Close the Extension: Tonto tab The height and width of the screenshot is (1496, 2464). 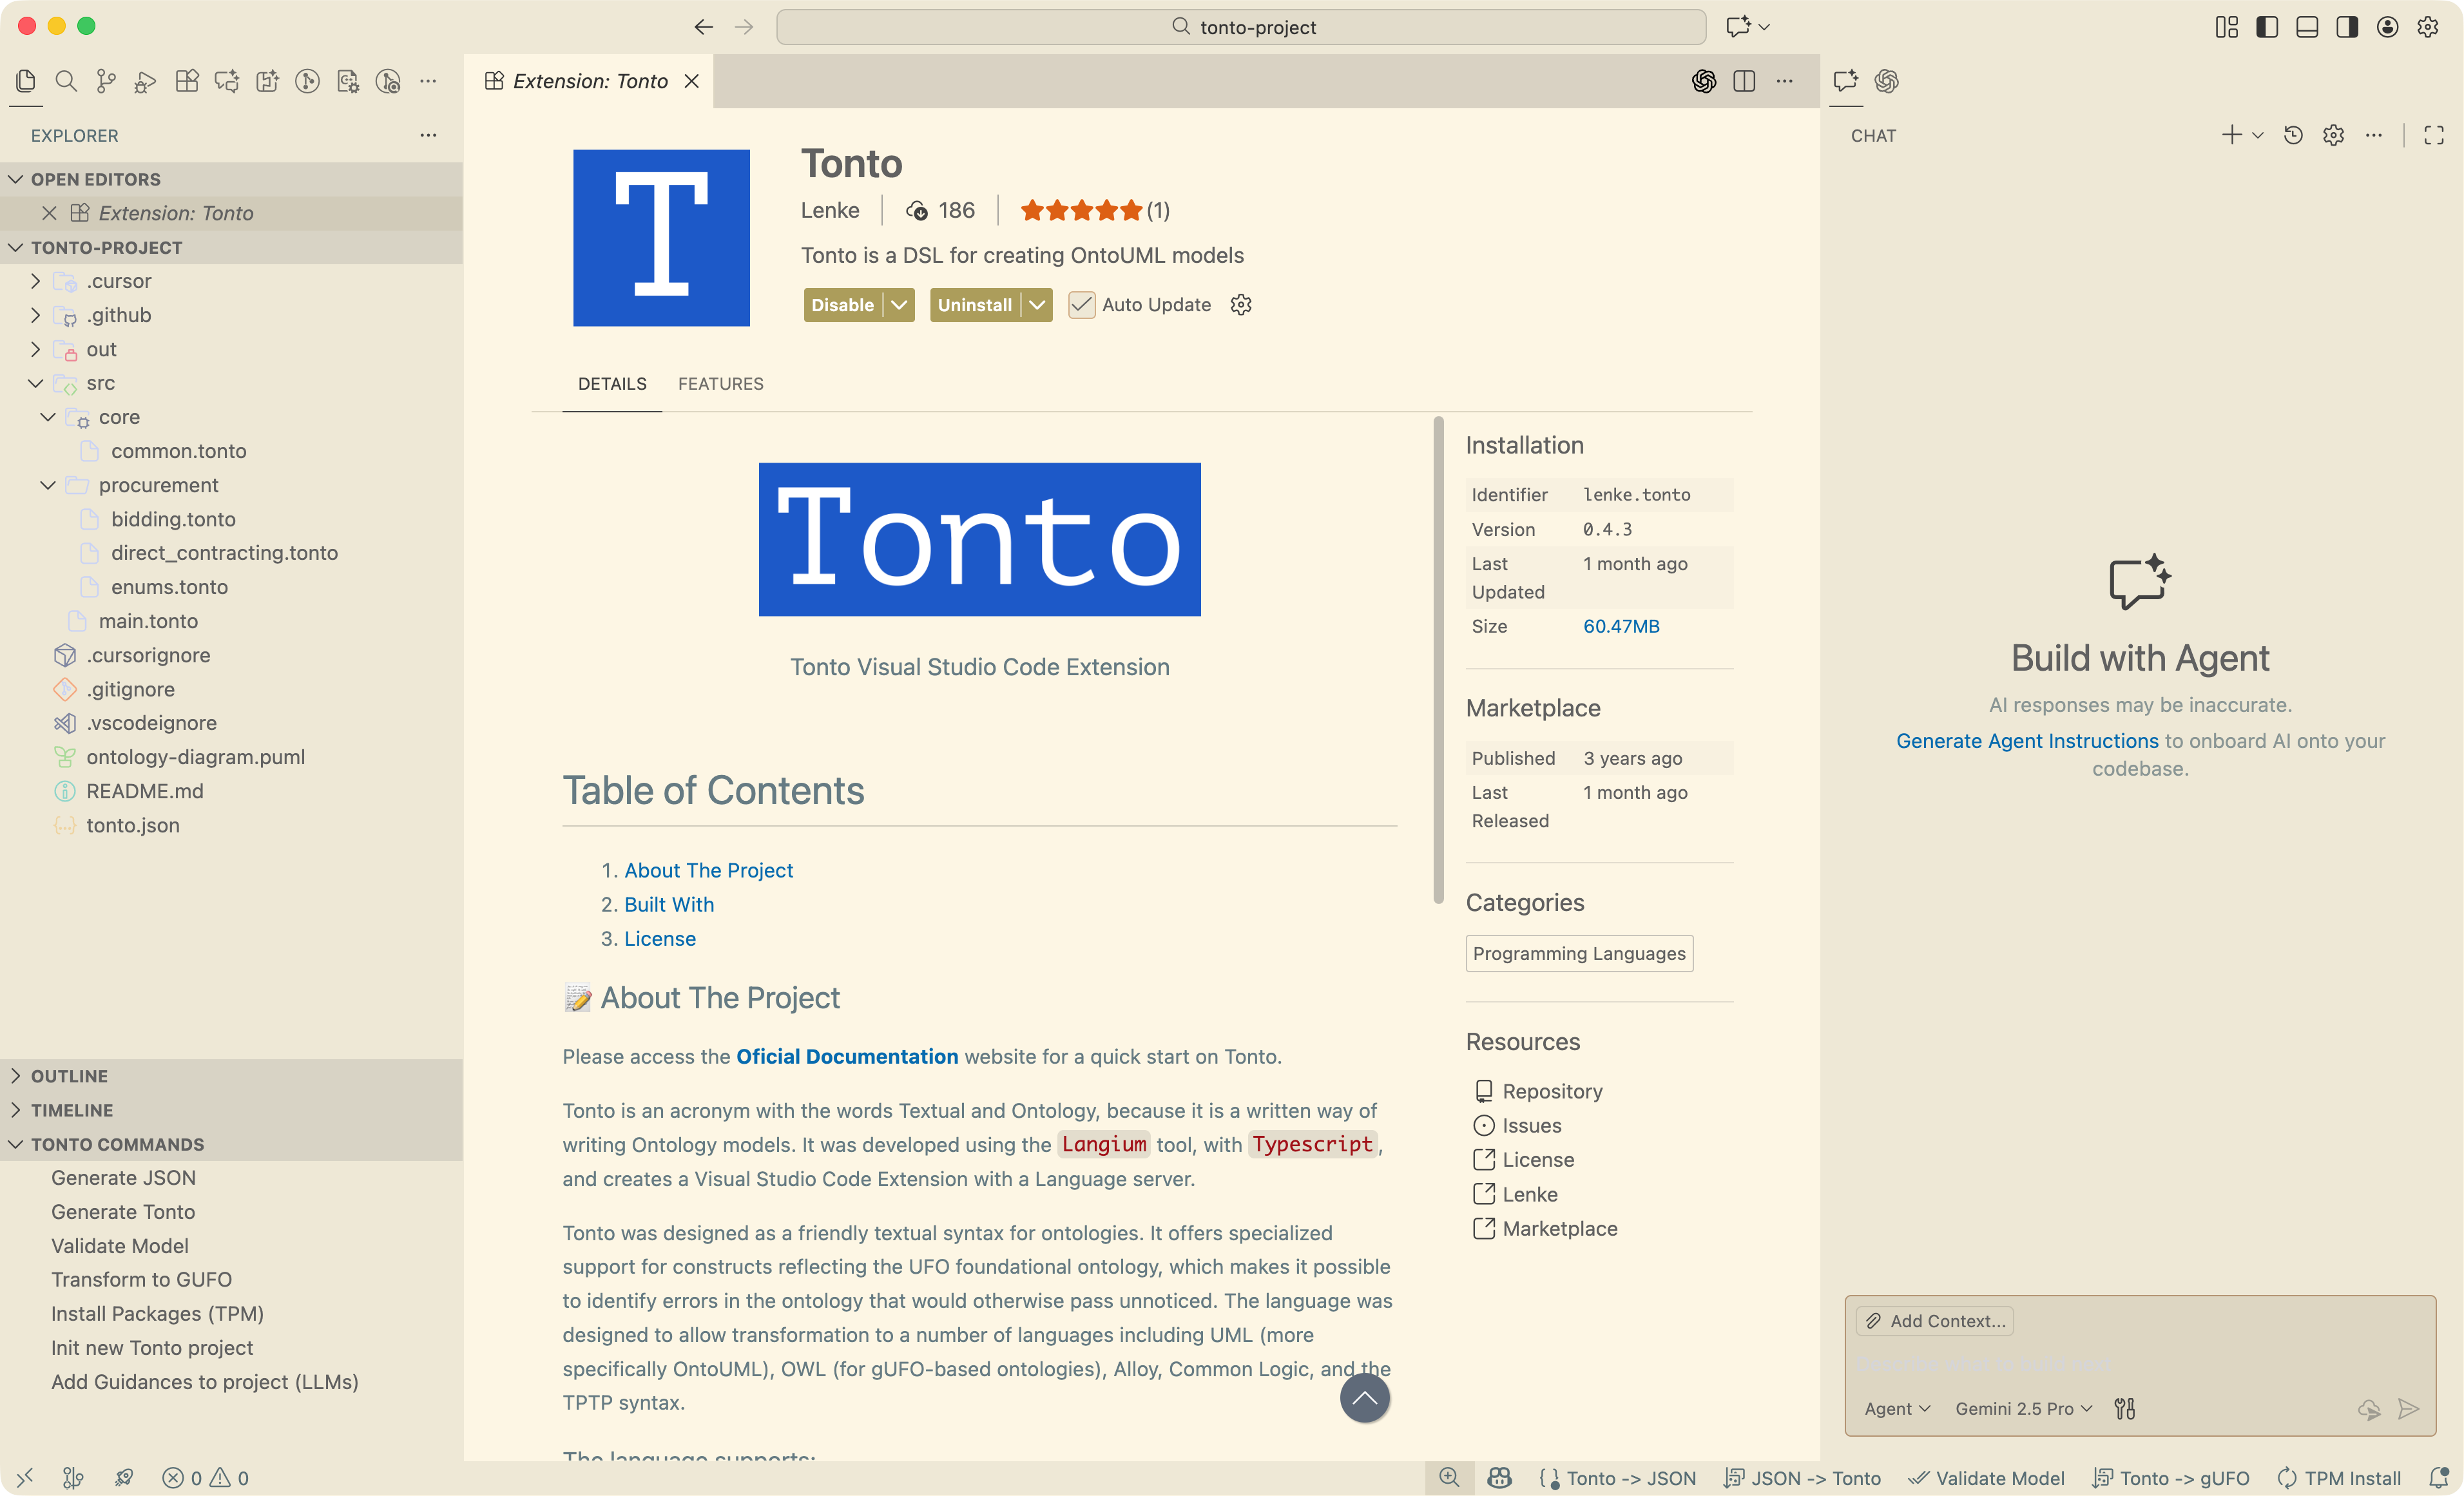691,81
